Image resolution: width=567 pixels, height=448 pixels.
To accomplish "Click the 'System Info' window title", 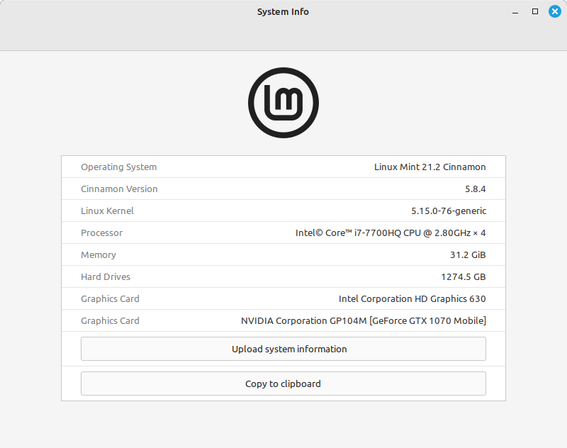I will (283, 12).
